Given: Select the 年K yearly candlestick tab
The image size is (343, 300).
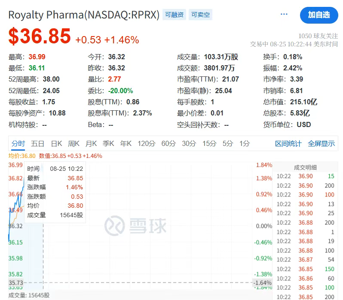Looking at the screenshot, I should (x=126, y=144).
